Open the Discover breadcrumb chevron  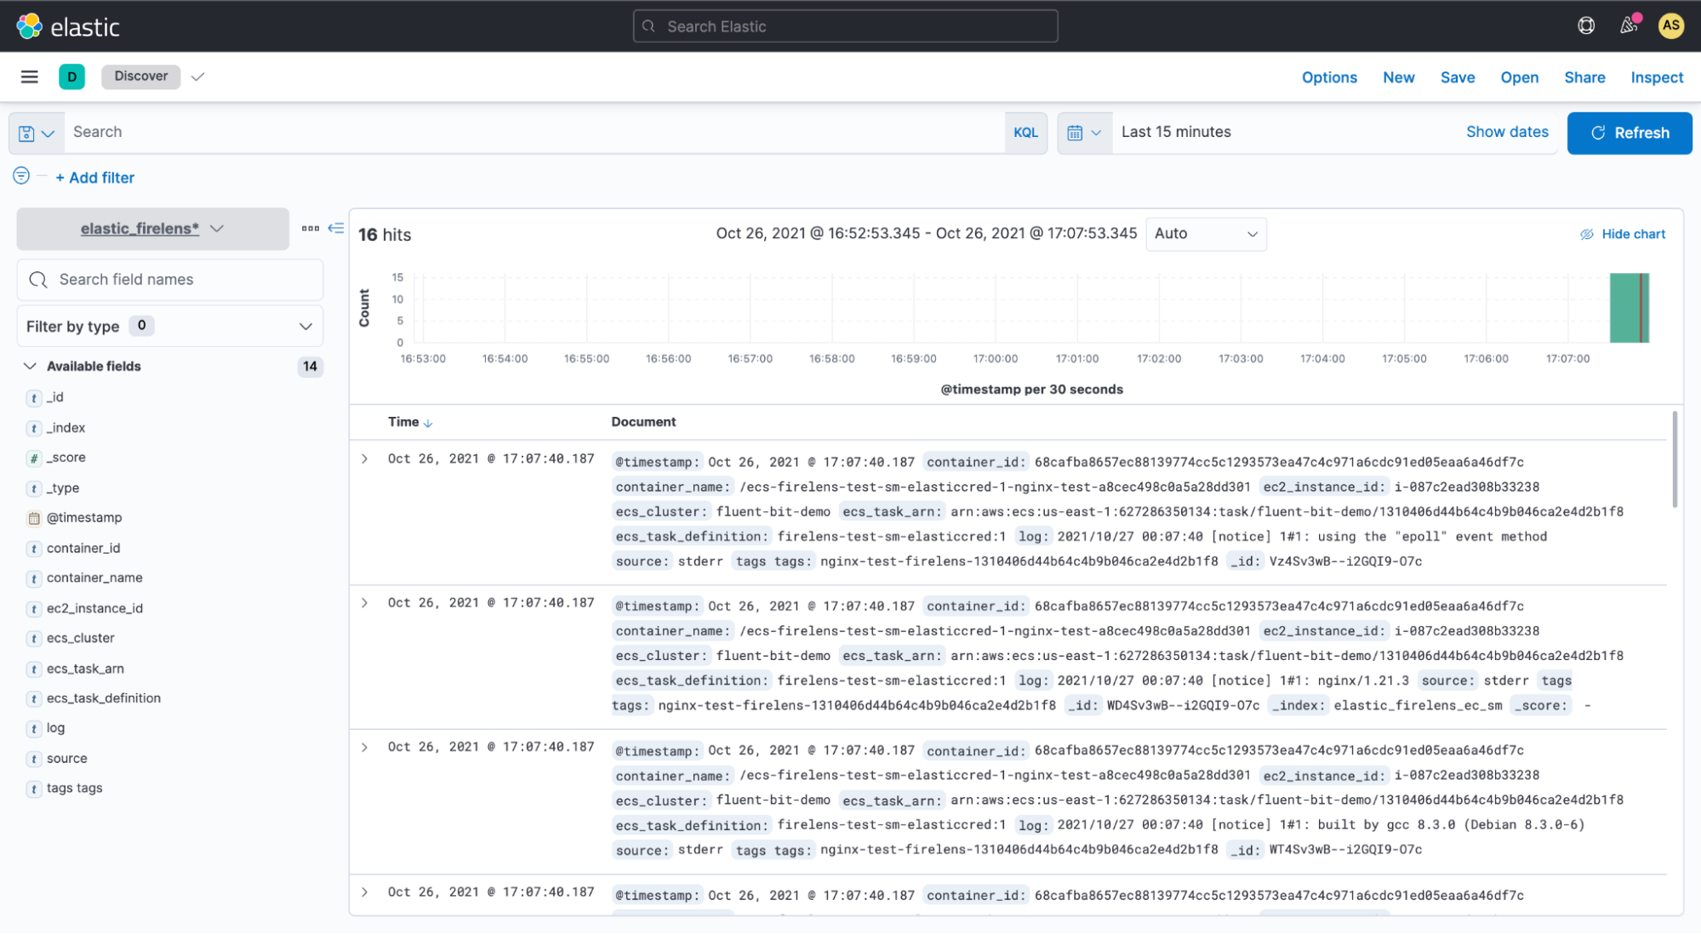click(198, 77)
